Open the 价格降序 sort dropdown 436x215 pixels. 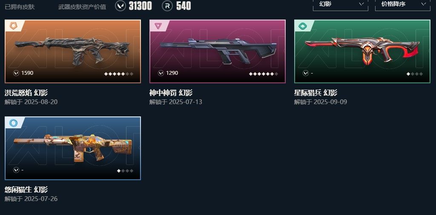pyautogui.click(x=402, y=5)
